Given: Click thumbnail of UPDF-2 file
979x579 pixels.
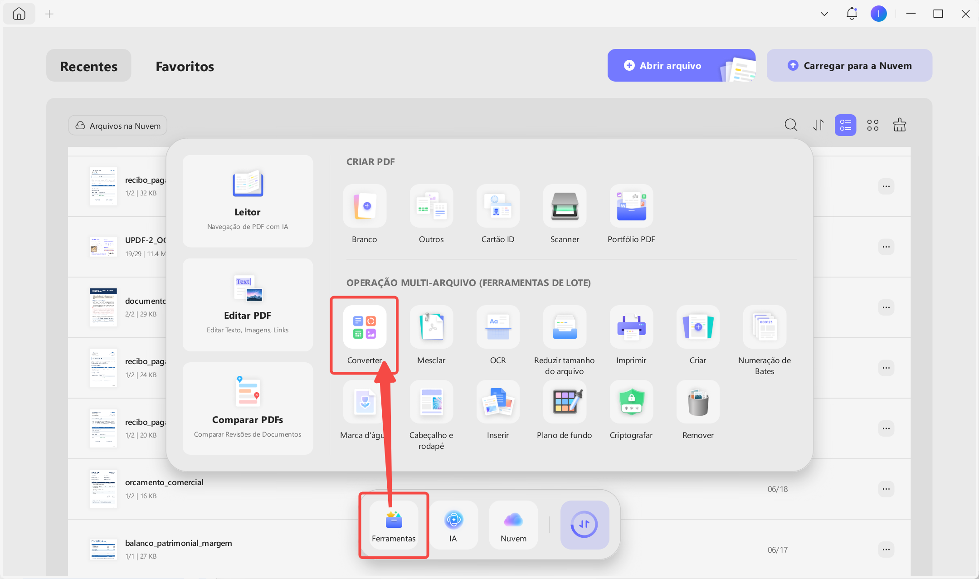Looking at the screenshot, I should coord(103,247).
